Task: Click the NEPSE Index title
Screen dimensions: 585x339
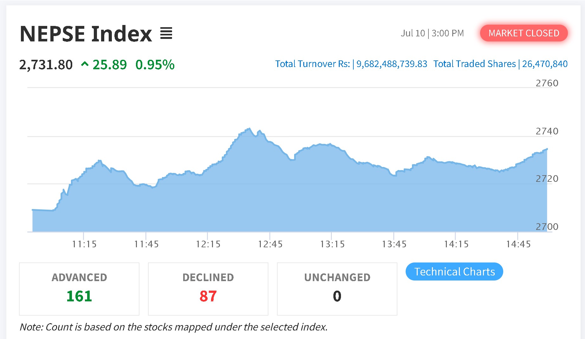Action: (86, 34)
